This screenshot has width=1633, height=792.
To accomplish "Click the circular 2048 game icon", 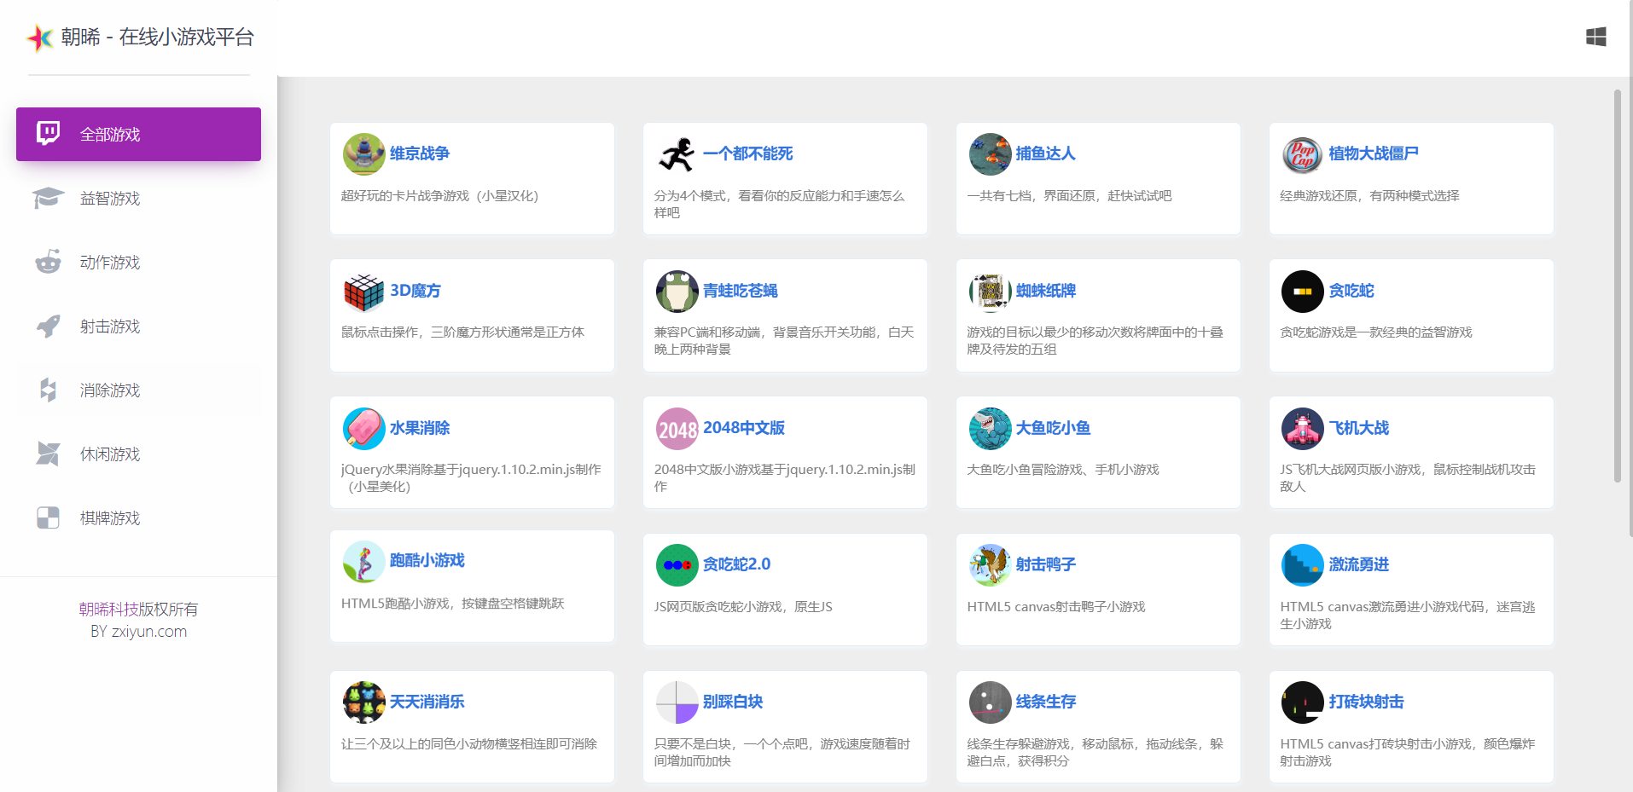I will tap(677, 428).
